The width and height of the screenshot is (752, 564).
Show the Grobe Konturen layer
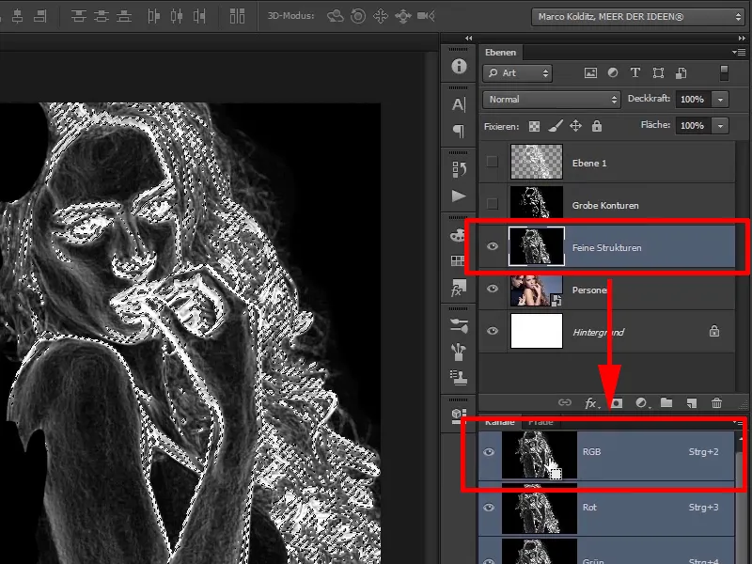pos(492,204)
